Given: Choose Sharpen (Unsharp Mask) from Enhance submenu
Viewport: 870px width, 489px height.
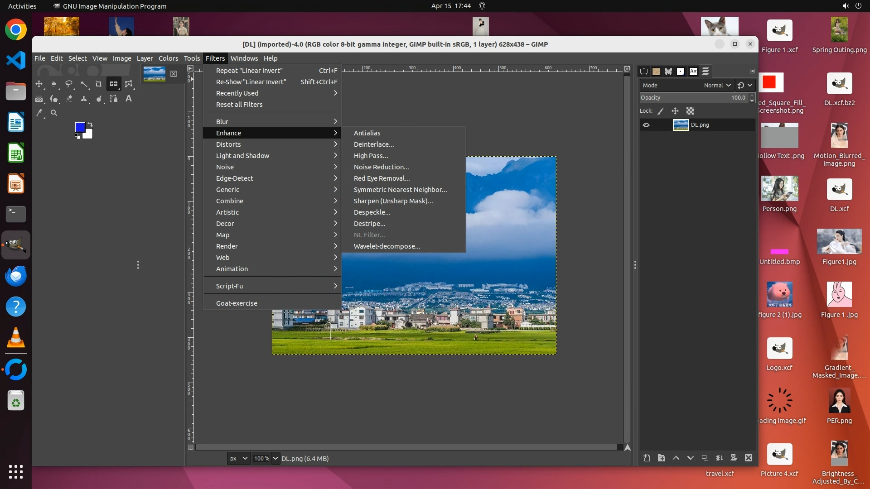Looking at the screenshot, I should click(393, 201).
